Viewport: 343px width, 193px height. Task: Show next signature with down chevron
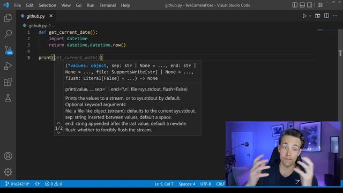[x=58, y=133]
